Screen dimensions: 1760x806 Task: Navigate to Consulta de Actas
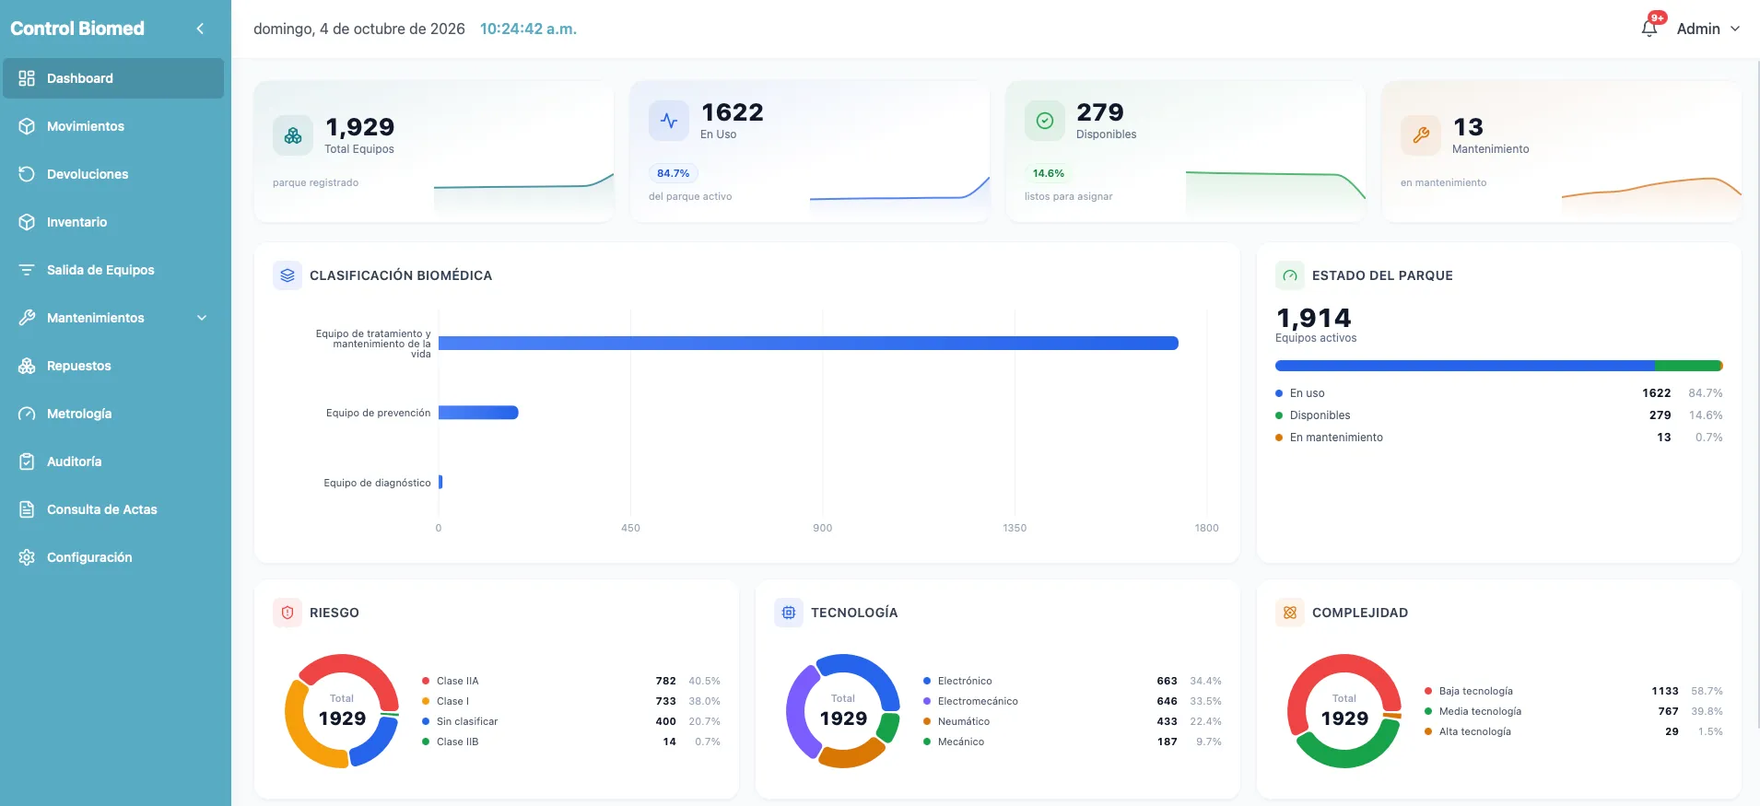pyautogui.click(x=112, y=509)
